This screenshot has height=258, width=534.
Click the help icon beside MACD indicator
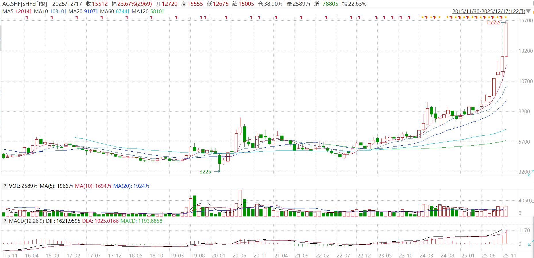tap(5, 221)
